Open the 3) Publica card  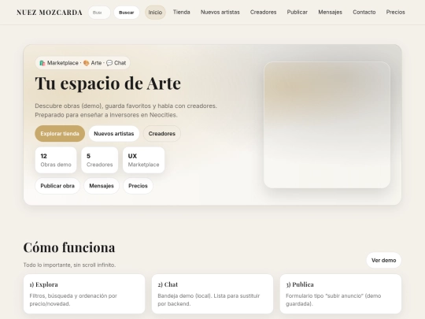pyautogui.click(x=341, y=294)
